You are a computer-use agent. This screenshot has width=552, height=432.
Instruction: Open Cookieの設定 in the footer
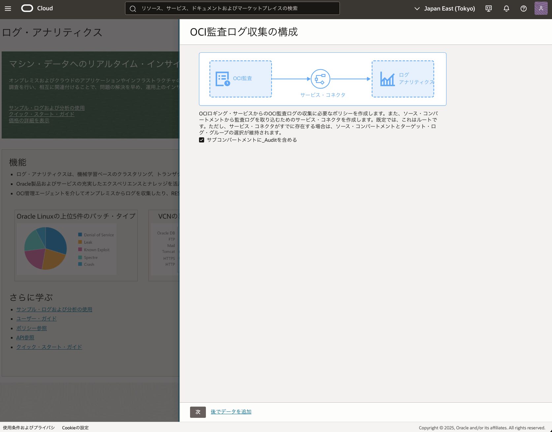[75, 428]
